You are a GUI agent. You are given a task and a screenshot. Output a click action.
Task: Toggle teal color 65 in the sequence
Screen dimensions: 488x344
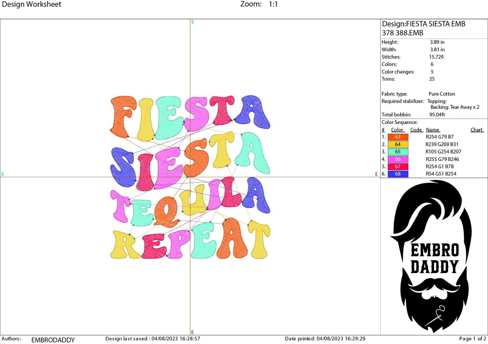(398, 152)
